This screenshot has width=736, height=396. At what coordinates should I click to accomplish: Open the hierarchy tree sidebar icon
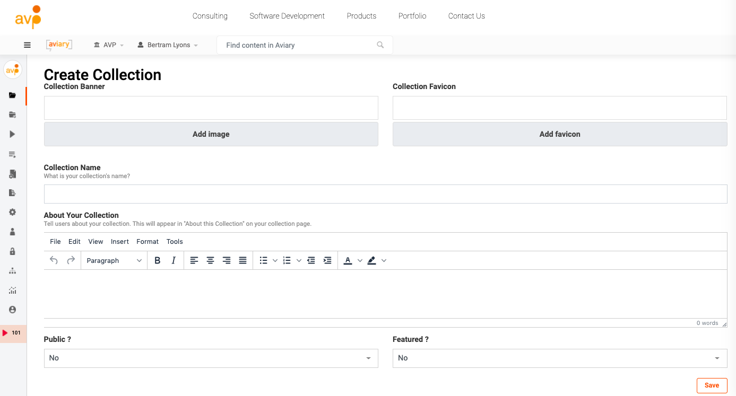(x=13, y=271)
